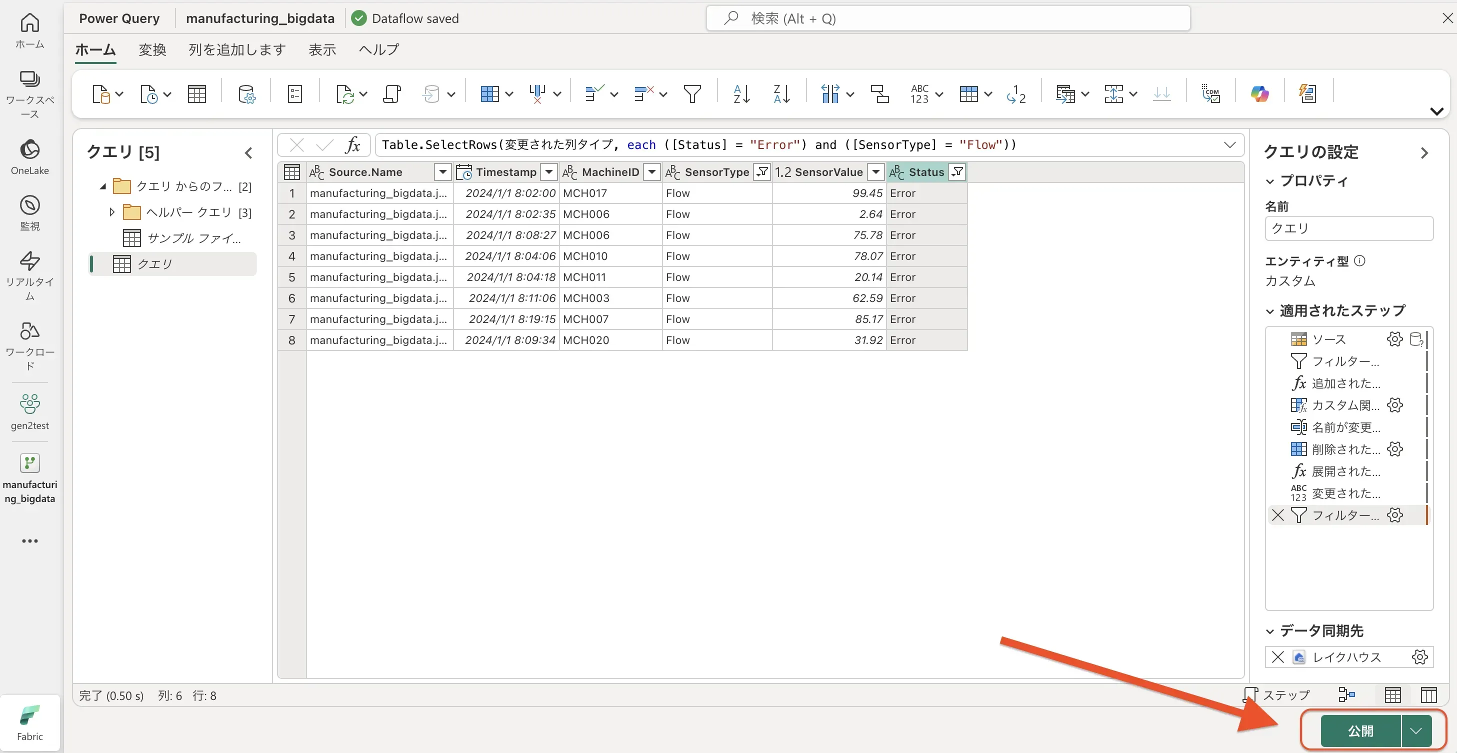
Task: Open the SensorType column filter button
Action: point(762,172)
